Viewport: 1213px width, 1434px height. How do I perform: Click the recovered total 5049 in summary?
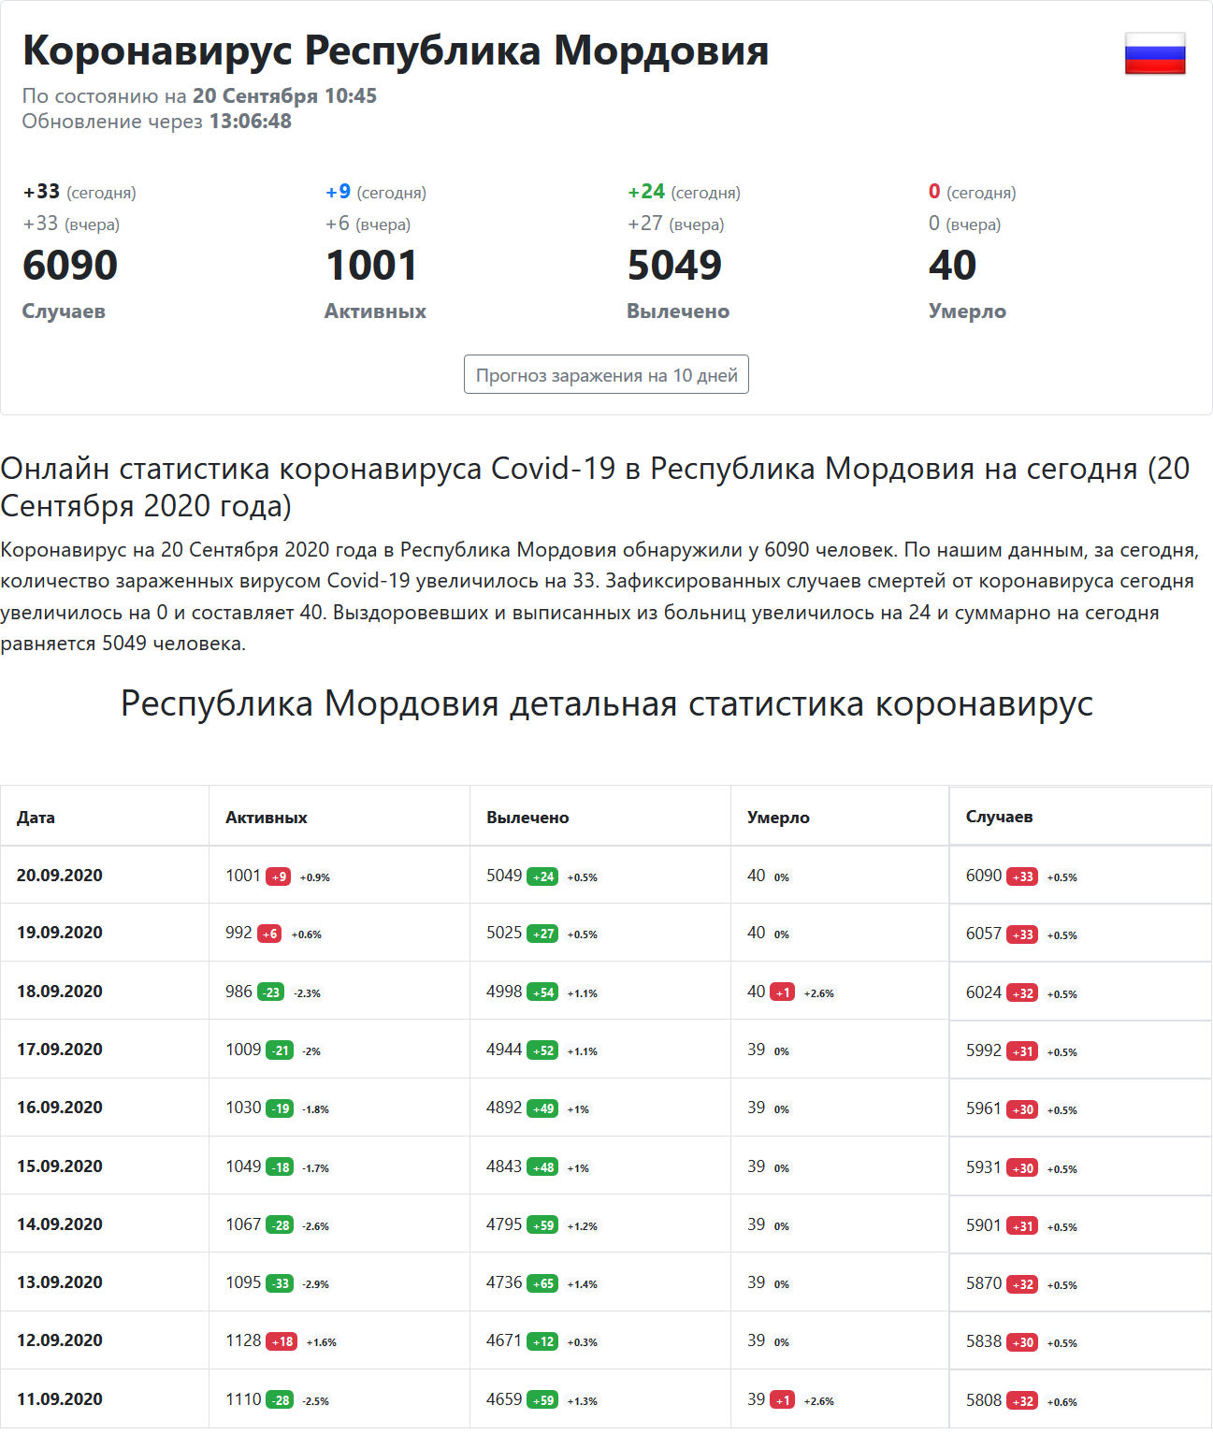pyautogui.click(x=674, y=265)
